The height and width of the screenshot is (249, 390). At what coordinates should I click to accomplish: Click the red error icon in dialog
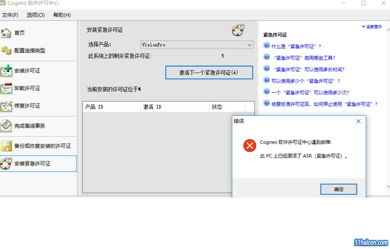point(250,146)
